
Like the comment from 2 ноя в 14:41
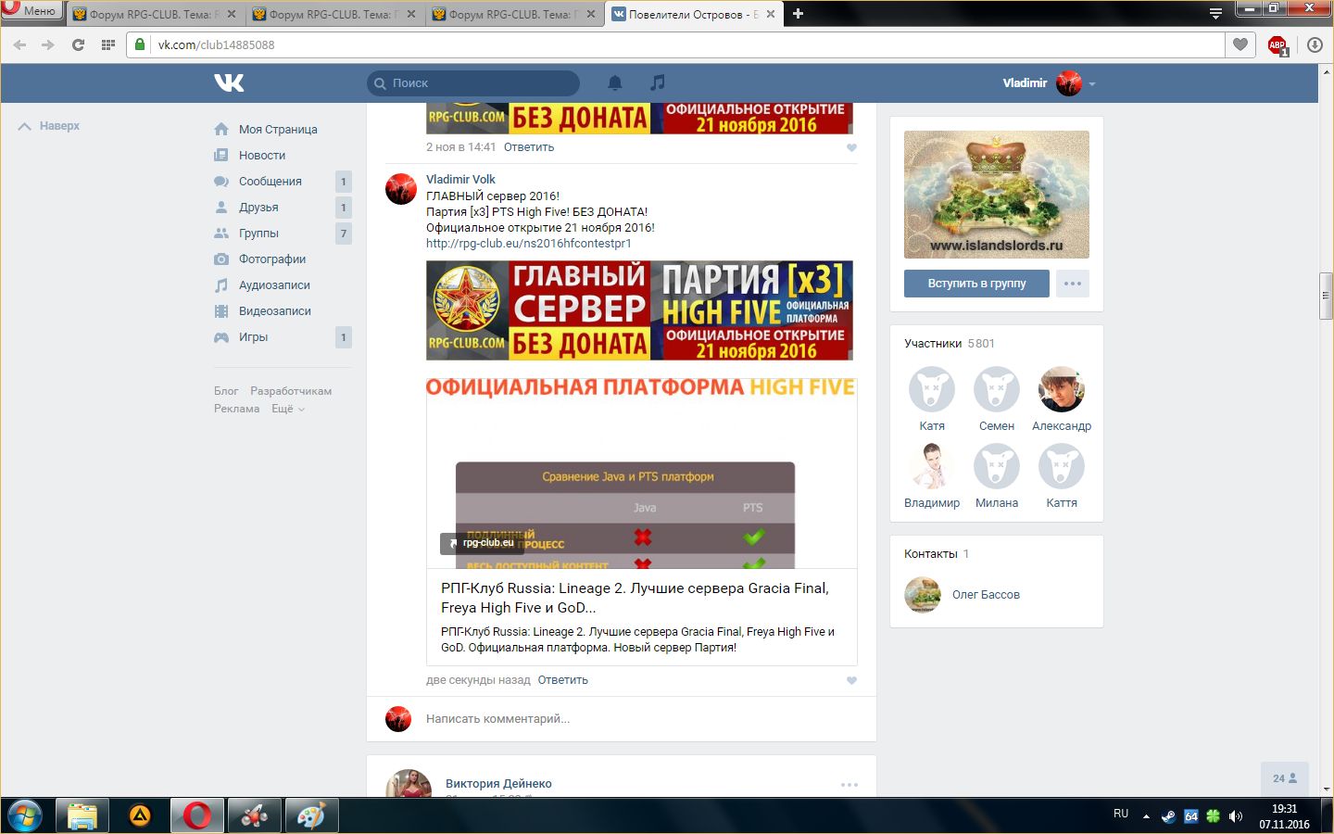851,148
